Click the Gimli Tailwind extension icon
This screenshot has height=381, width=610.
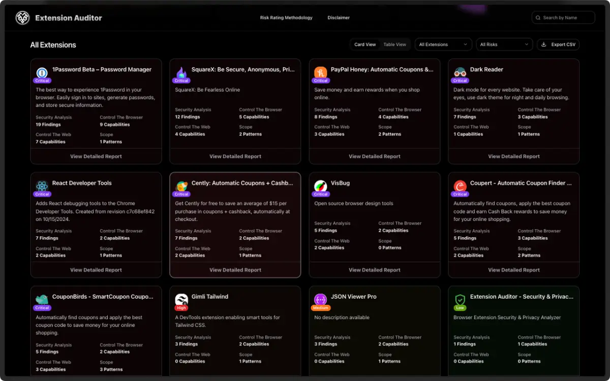[181, 300]
